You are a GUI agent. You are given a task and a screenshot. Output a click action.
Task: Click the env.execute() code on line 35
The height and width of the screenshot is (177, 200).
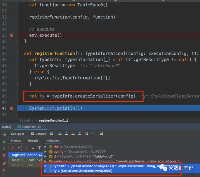point(46,35)
